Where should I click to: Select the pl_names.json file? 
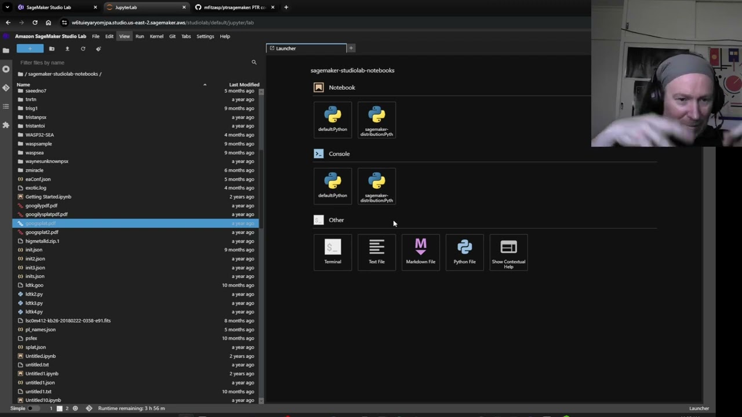click(x=136, y=330)
